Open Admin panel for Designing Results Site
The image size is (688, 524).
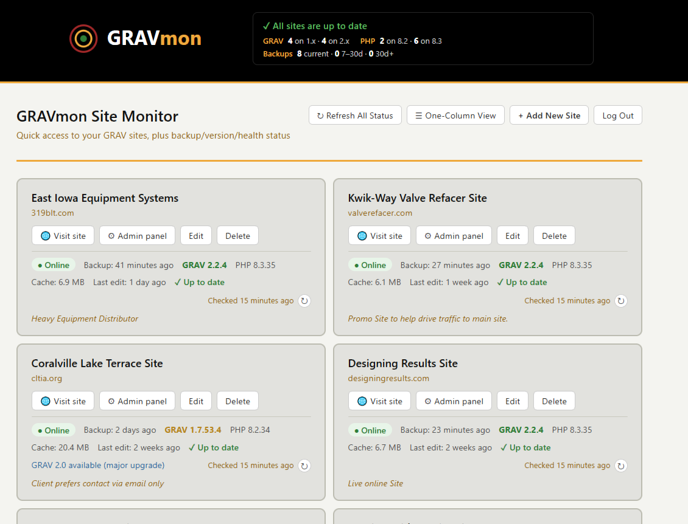[x=454, y=401]
